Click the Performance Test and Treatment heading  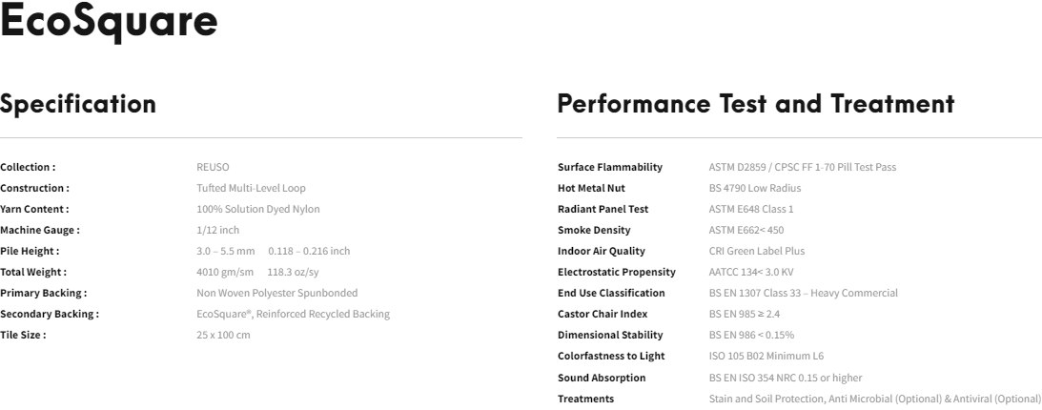755,104
